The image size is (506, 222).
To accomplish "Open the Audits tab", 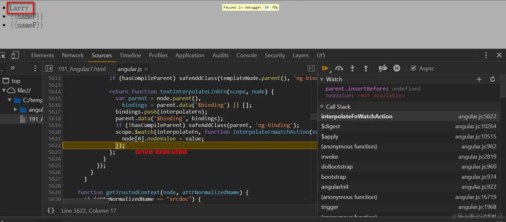I will pos(220,55).
